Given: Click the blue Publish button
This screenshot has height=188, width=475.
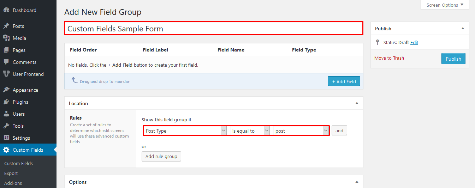Looking at the screenshot, I should click(453, 59).
